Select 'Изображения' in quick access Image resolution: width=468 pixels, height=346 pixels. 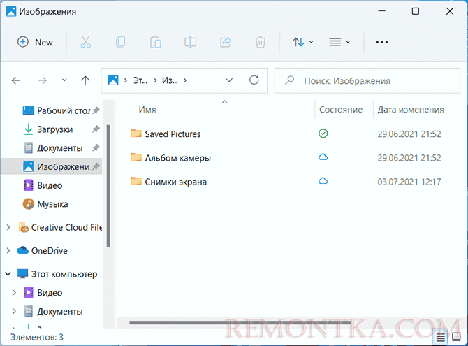(x=51, y=166)
